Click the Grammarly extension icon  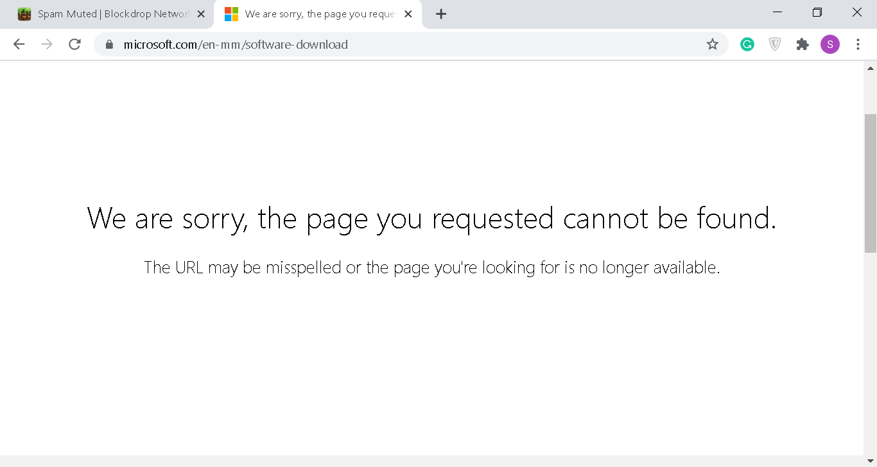tap(747, 44)
